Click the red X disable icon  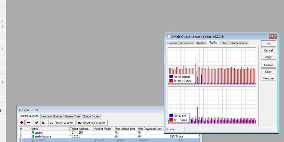(x=43, y=123)
